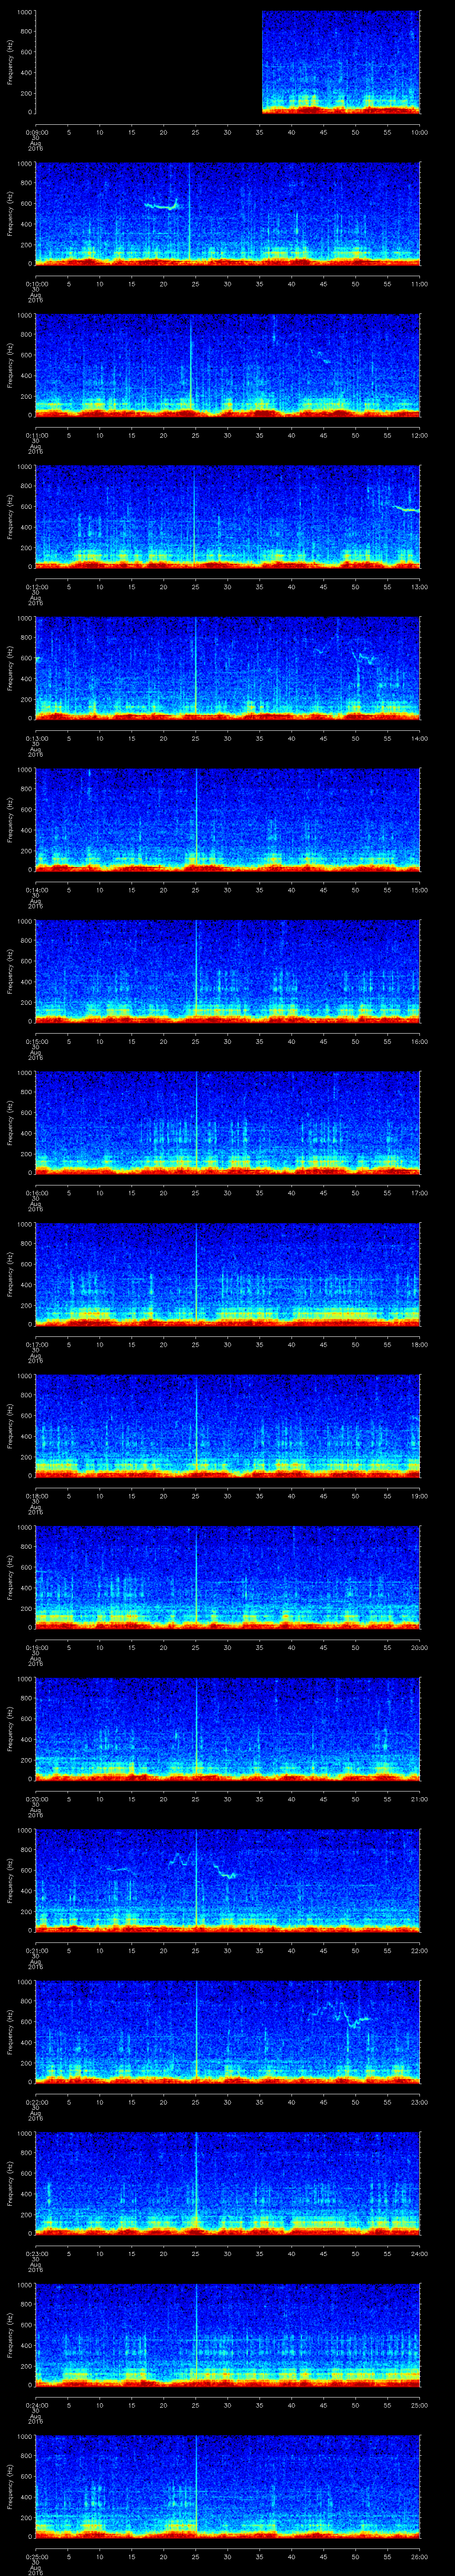Open the spectrogram panel for minute 0:23:00
Viewport: 455px width, 2576px height.
point(228,2183)
